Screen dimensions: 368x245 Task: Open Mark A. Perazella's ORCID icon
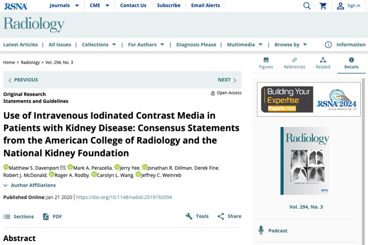pos(70,167)
